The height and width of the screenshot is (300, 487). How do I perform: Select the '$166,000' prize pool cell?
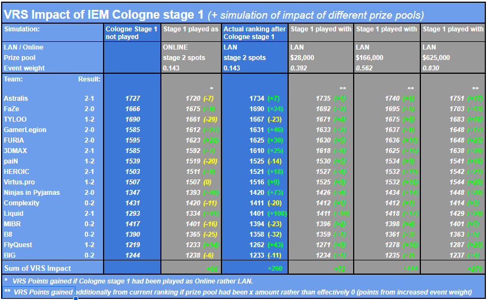pyautogui.click(x=370, y=58)
